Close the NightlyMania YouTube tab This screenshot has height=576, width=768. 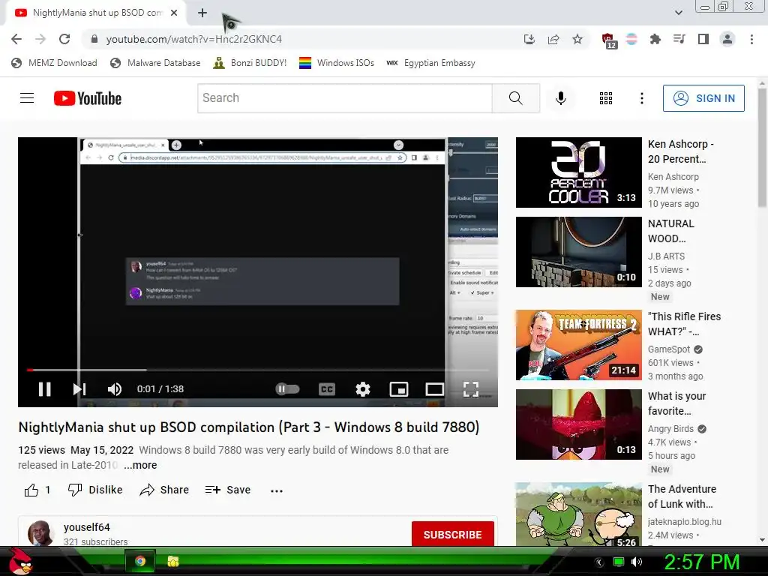coord(174,13)
